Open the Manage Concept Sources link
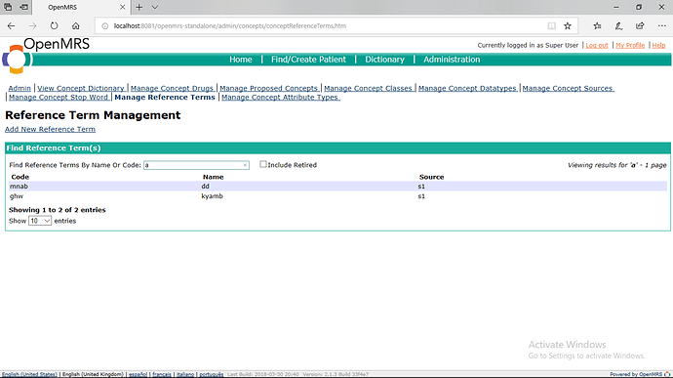This screenshot has height=378, width=673. pos(568,88)
